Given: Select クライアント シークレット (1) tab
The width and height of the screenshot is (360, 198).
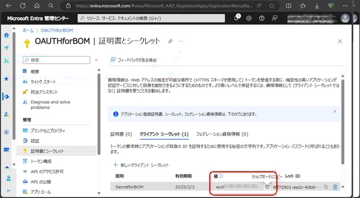Looking at the screenshot, I should [x=164, y=134].
